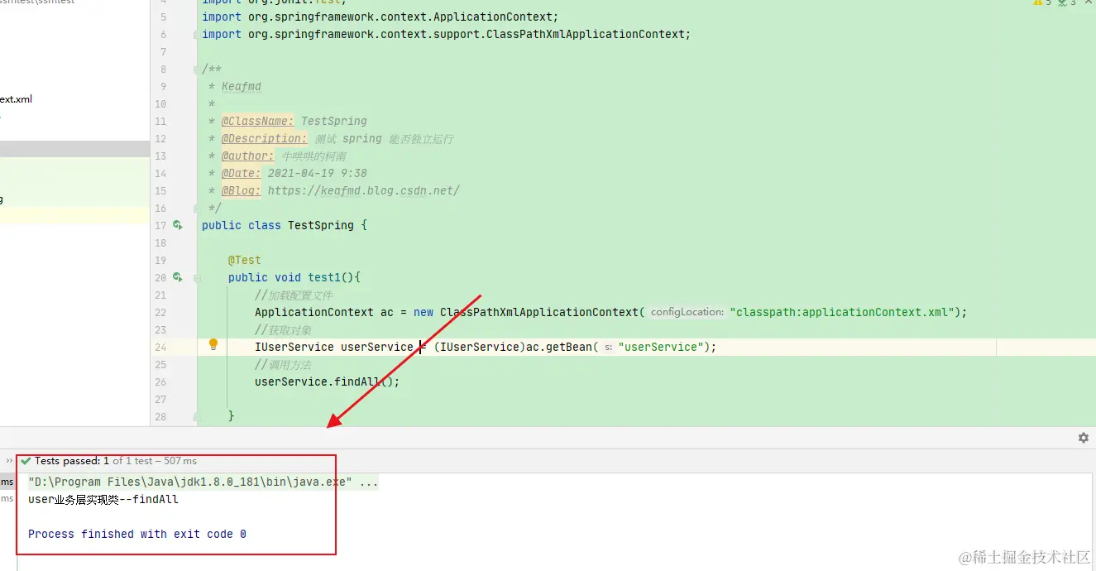Click comment //加载配置文件
Screen dimensions: 1096x571
[x=294, y=295]
